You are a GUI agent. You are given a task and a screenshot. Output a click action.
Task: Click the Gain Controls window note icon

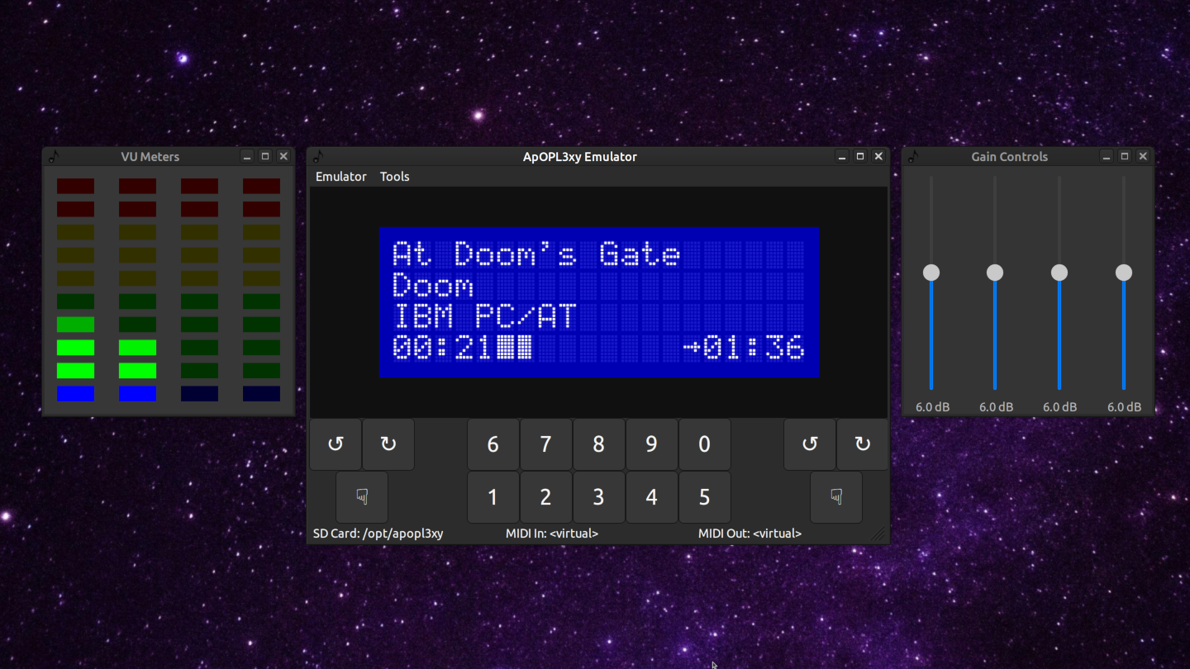pos(913,156)
